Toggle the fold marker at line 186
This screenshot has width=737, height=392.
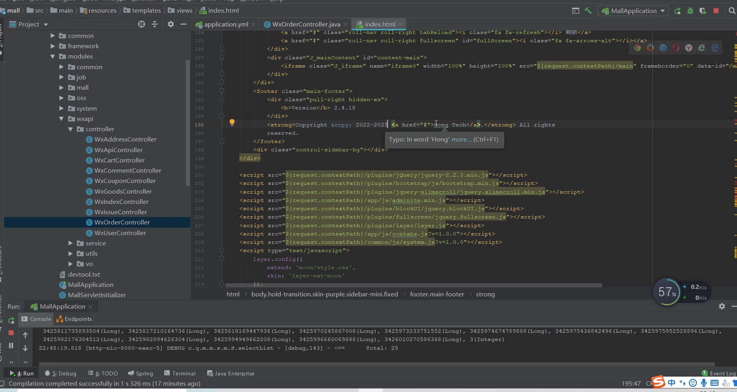pyautogui.click(x=222, y=49)
